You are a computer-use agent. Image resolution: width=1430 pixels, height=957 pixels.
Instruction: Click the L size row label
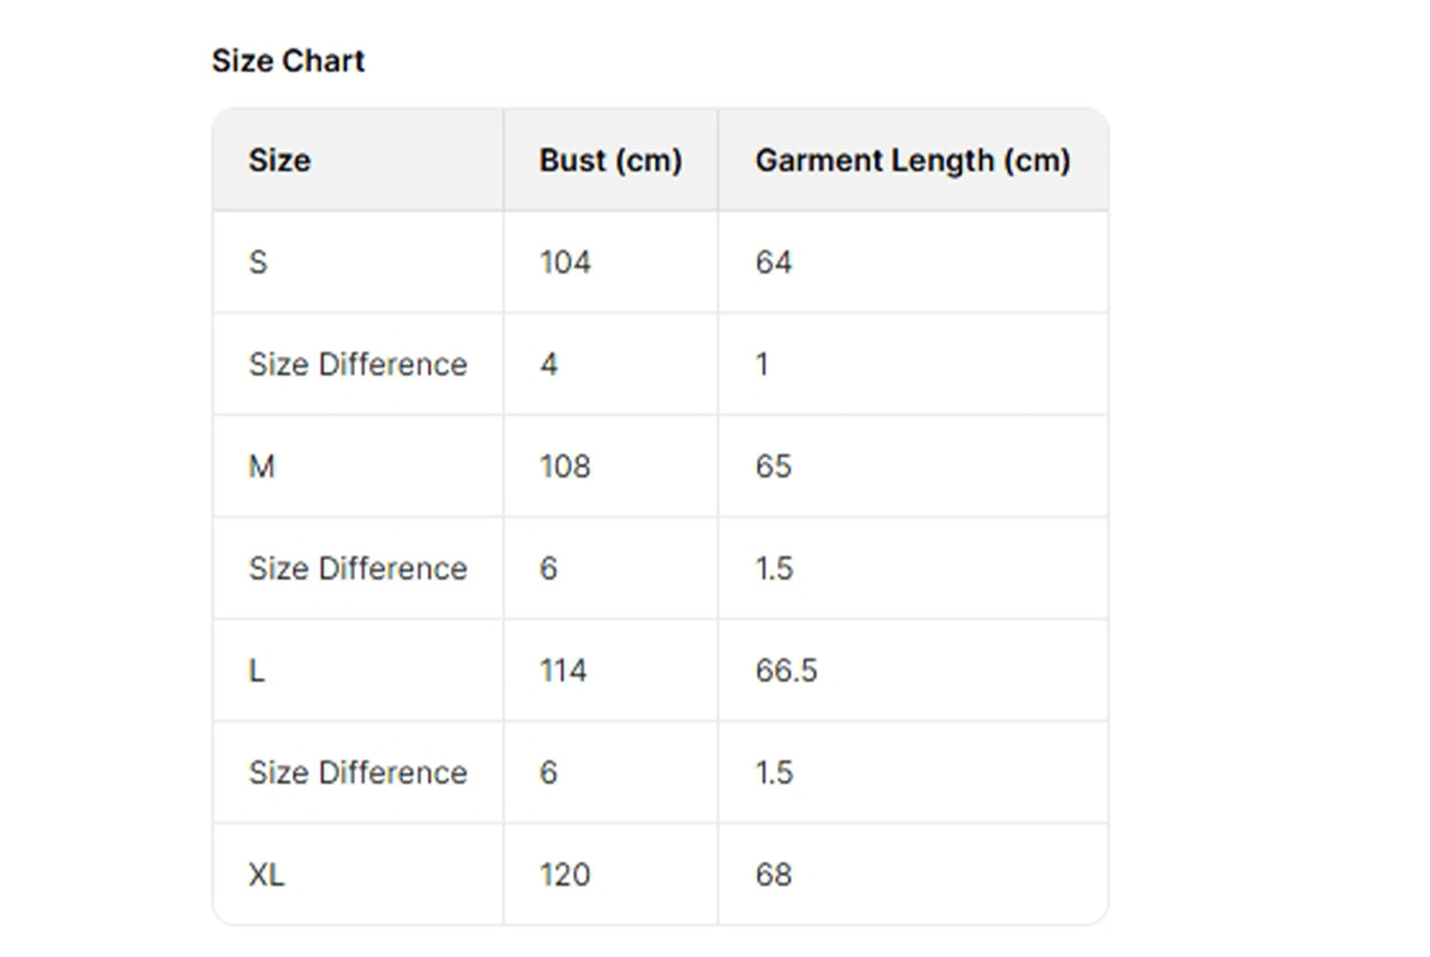coord(256,671)
